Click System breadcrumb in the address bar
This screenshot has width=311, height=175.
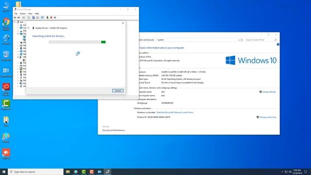coord(161,40)
